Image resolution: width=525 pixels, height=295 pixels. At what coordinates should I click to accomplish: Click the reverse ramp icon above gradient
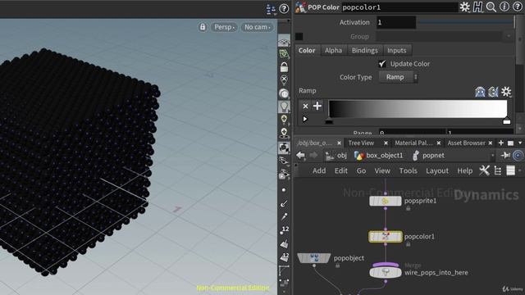(493, 91)
